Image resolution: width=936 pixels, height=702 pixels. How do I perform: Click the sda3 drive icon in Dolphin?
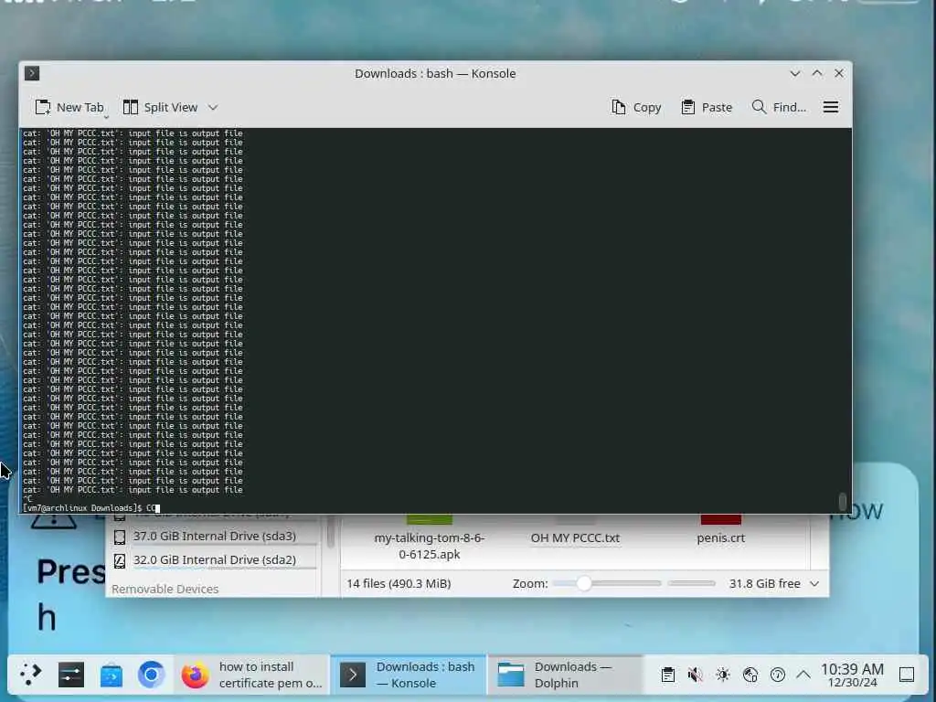(x=120, y=537)
